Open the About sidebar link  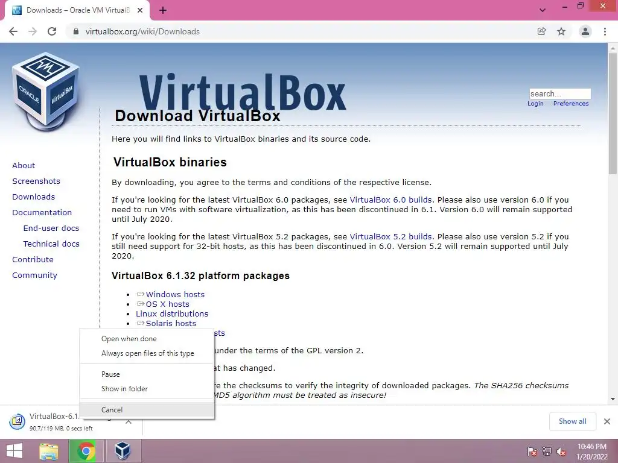[24, 165]
